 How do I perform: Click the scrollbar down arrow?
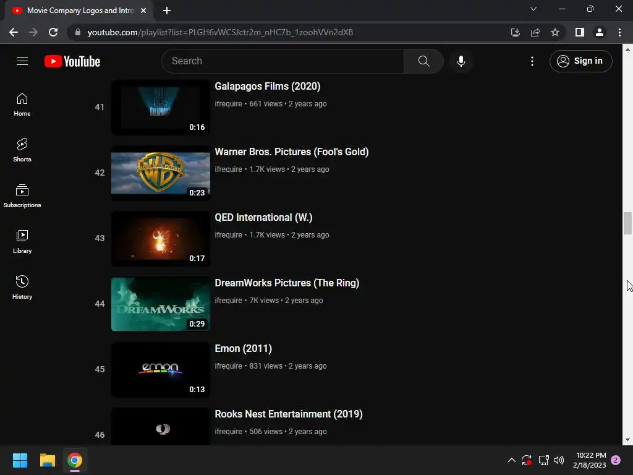coord(627,440)
